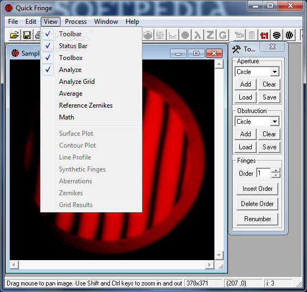Minimize the Sample image window
Viewport: 307px width, 292px height.
tap(178, 53)
